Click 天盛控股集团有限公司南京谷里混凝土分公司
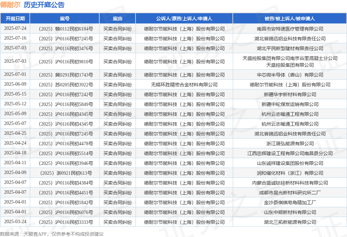This screenshot has width=347, height=237. (290, 58)
